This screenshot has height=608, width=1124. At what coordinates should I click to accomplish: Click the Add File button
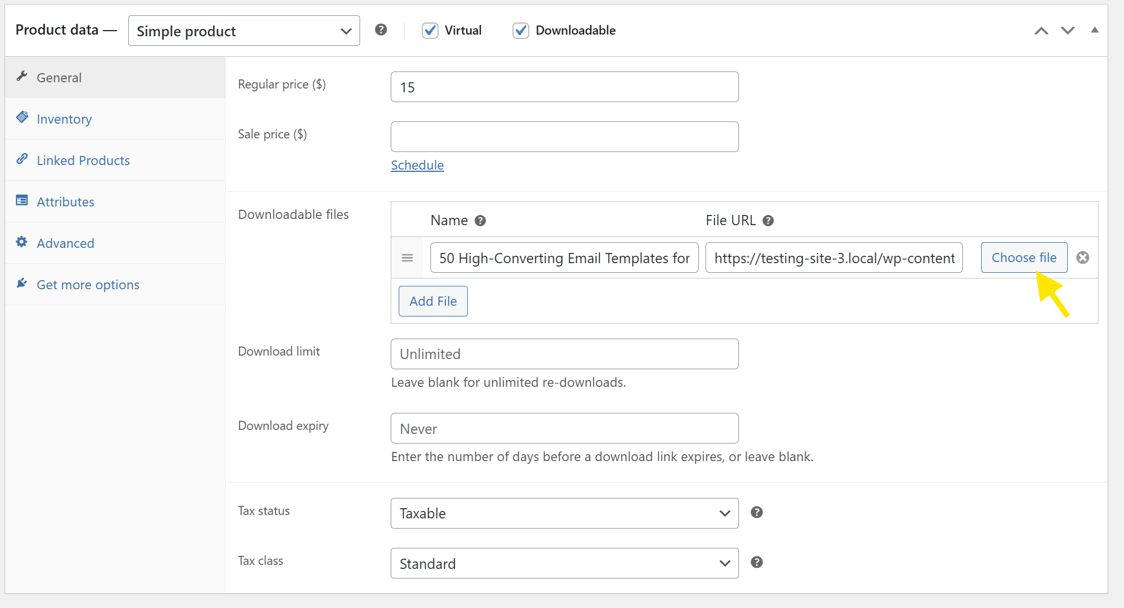[x=433, y=301]
